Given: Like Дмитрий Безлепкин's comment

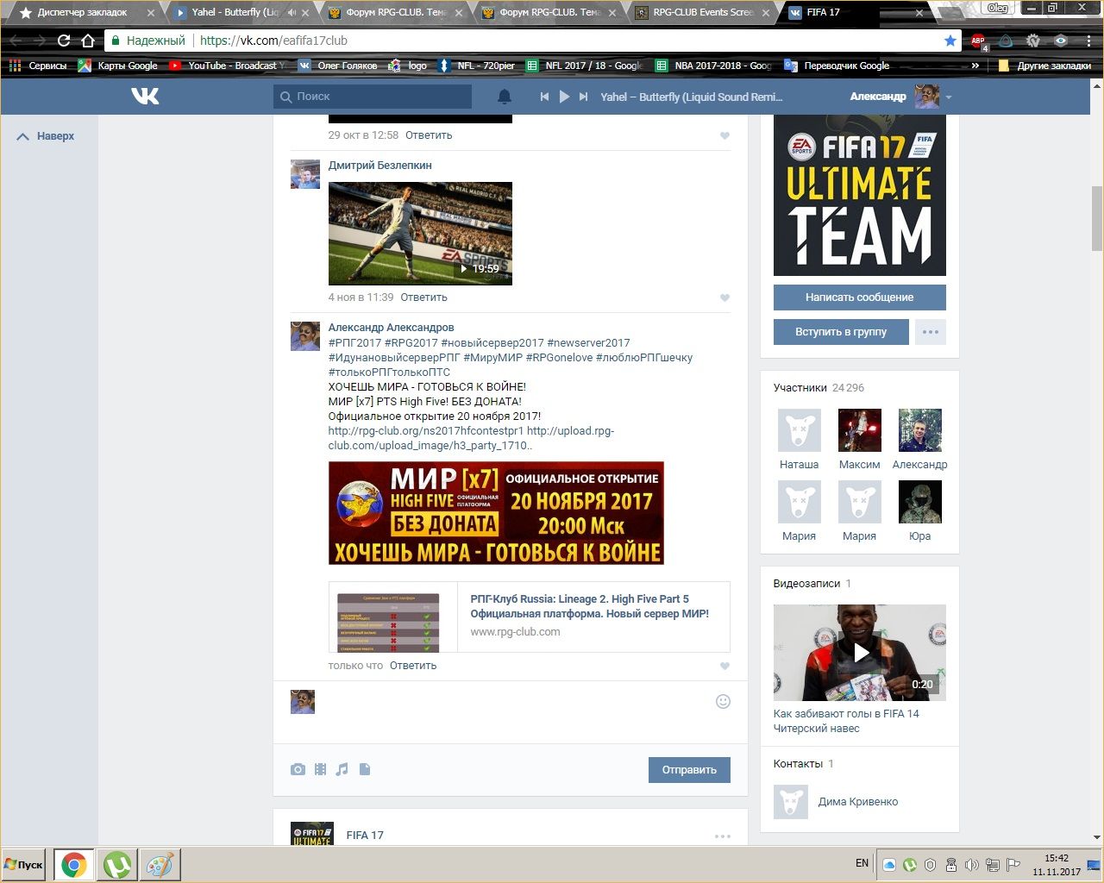Looking at the screenshot, I should click(x=724, y=297).
